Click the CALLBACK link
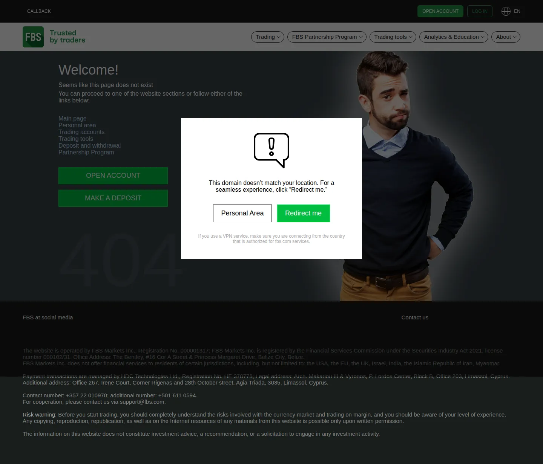The height and width of the screenshot is (464, 543). coord(39,11)
